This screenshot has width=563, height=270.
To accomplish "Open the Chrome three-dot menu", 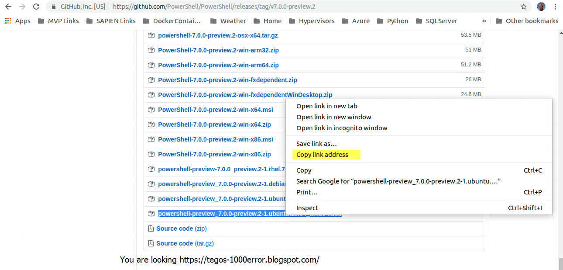I will point(555,7).
